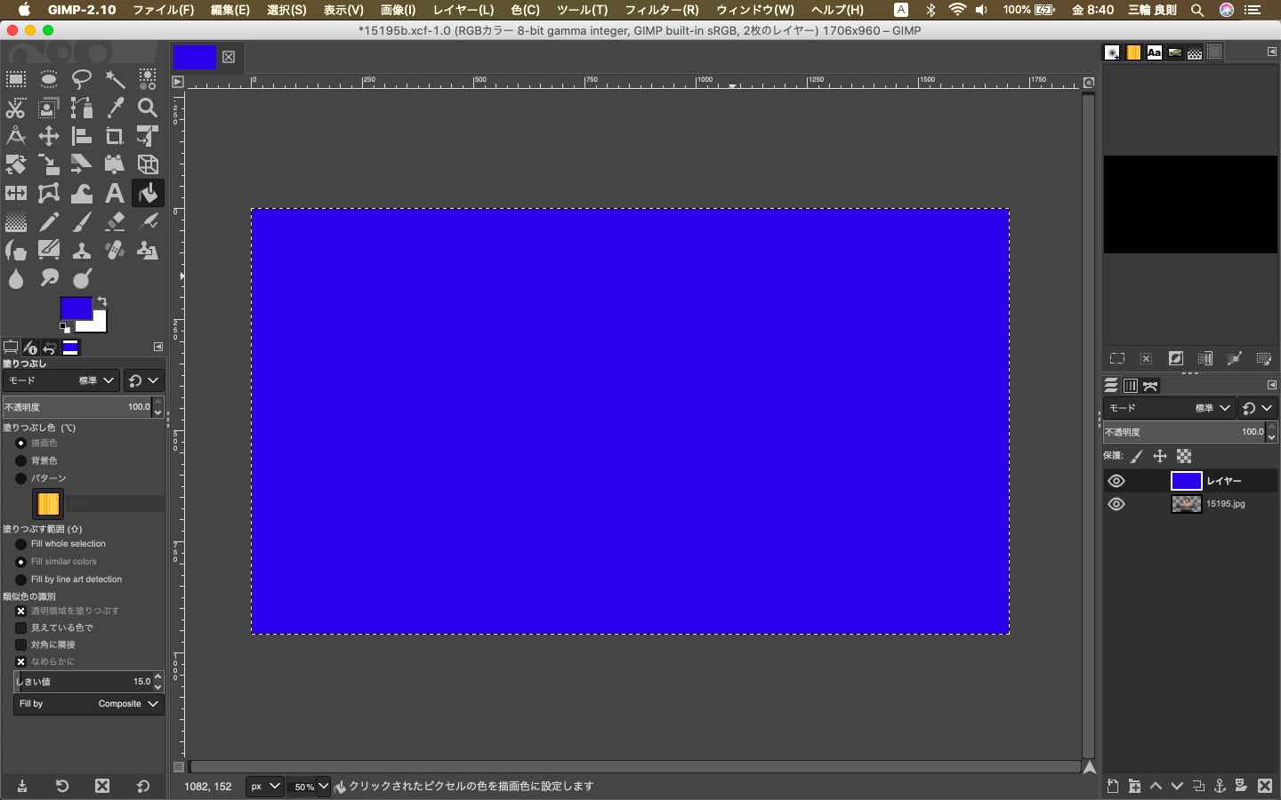Open the 'Fill by Composite' dropdown
The width and height of the screenshot is (1281, 800).
pos(89,704)
